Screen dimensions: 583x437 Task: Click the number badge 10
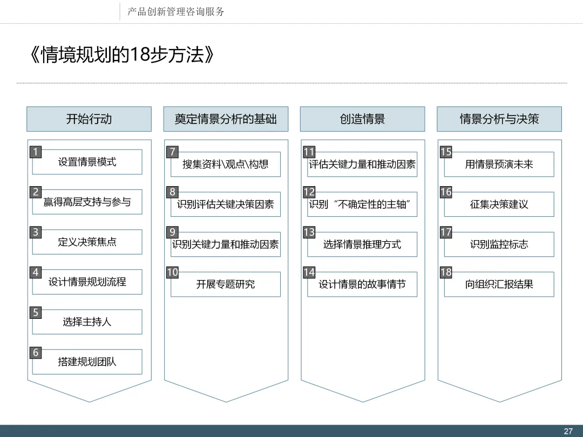click(173, 272)
